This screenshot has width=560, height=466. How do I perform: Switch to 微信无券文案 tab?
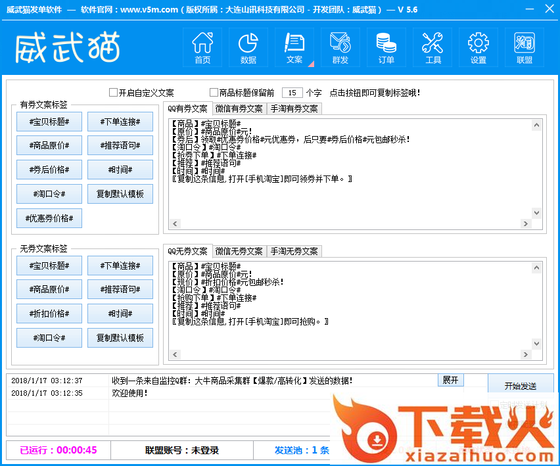pyautogui.click(x=239, y=251)
